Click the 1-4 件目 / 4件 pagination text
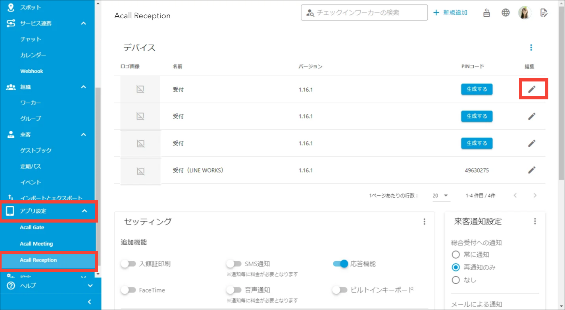Screen dimensions: 565x310 pyautogui.click(x=480, y=196)
